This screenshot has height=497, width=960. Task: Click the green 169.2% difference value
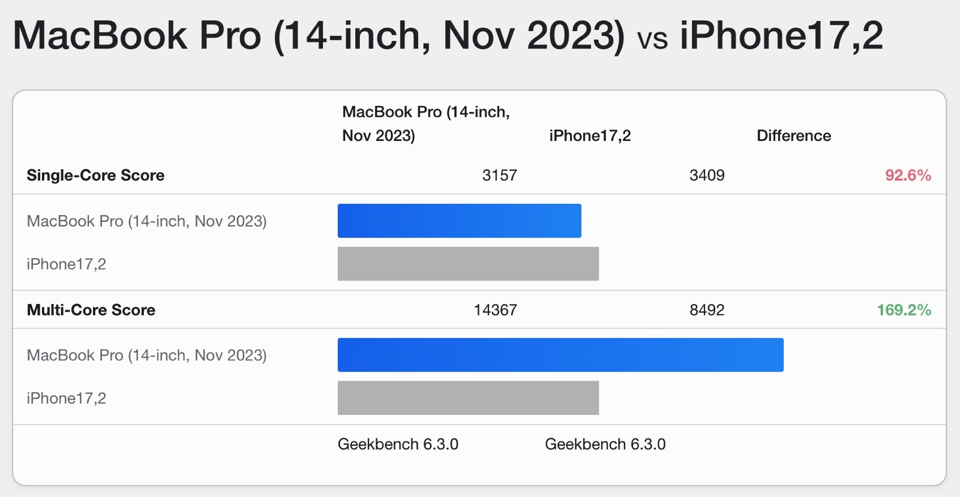(x=904, y=310)
